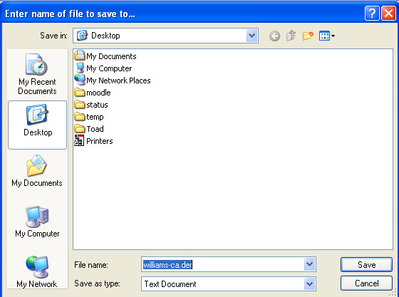Expand the Save in location dropdown
The width and height of the screenshot is (399, 297).
tap(252, 36)
